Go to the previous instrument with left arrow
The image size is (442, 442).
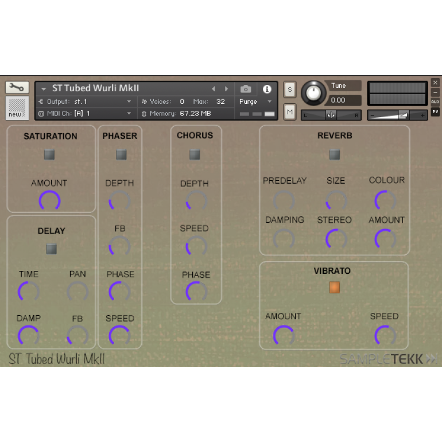[214, 89]
